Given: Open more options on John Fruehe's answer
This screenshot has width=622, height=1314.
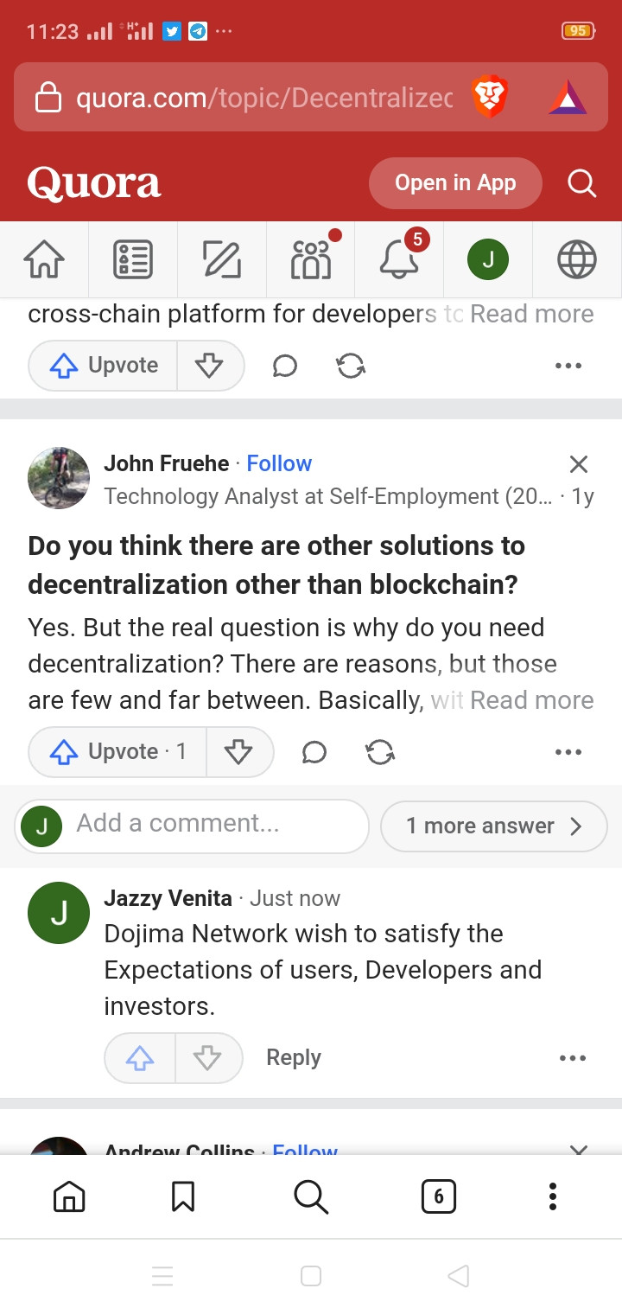Looking at the screenshot, I should (568, 752).
